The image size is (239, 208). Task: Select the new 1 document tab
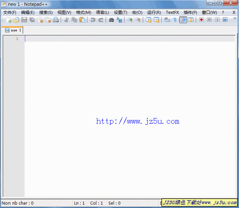coord(13,30)
